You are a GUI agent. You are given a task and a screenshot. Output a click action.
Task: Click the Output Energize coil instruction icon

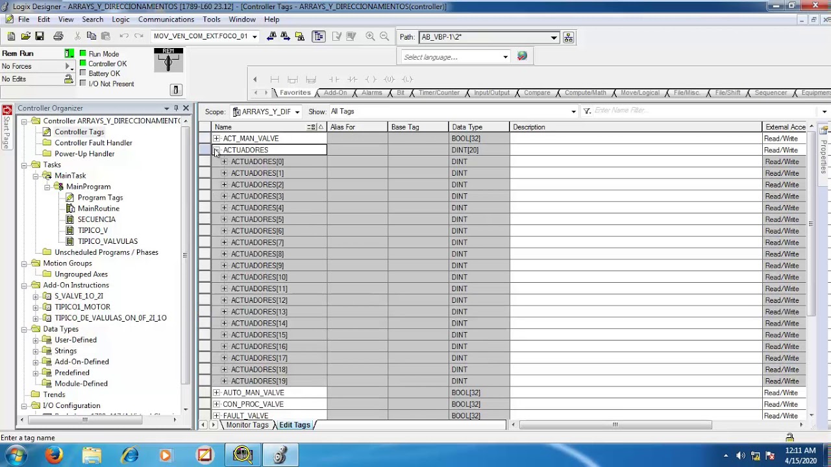371,79
